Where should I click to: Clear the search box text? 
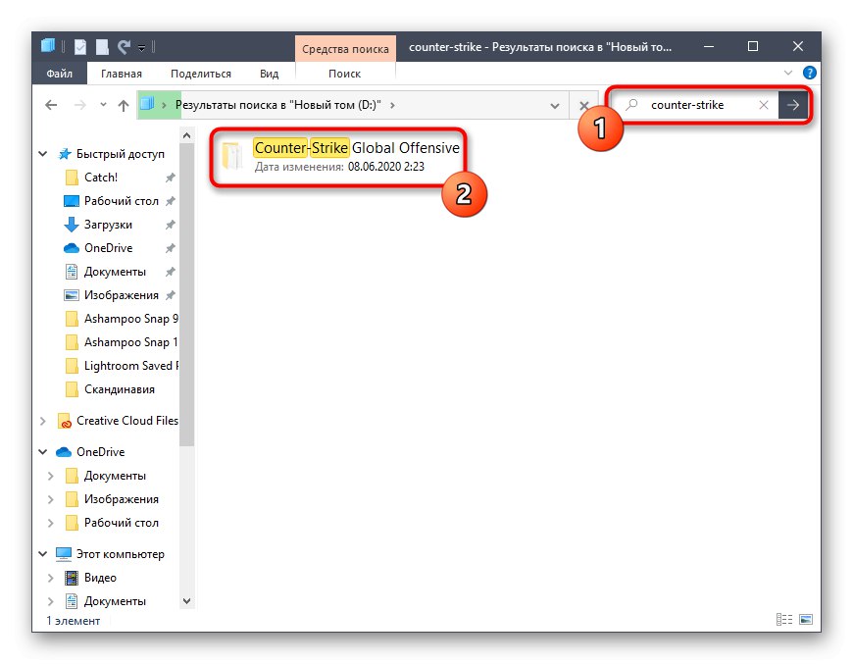point(764,105)
